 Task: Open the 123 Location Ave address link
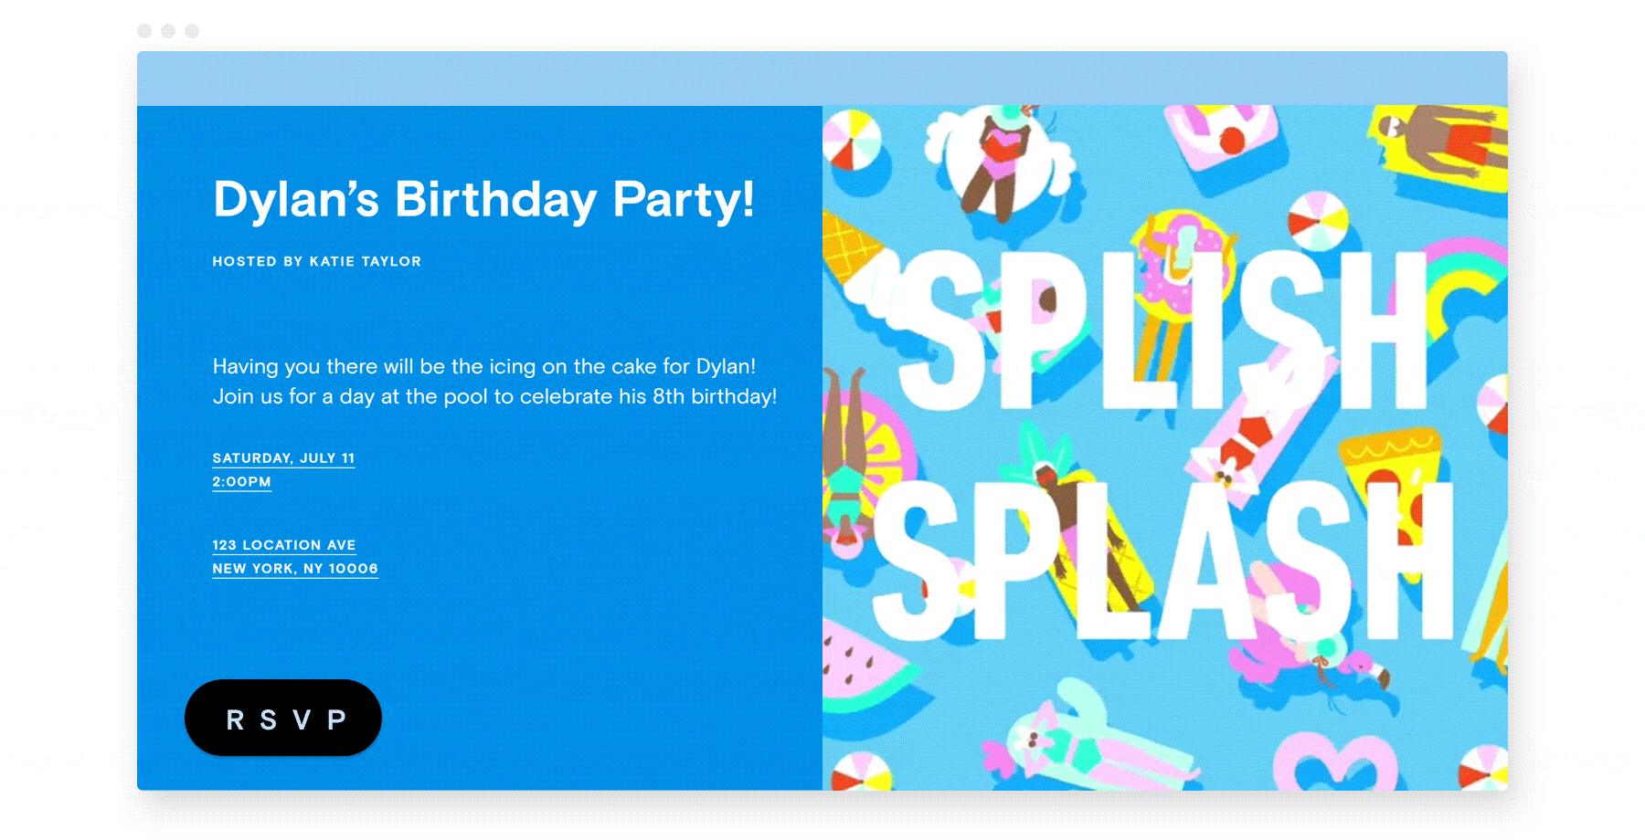click(x=284, y=545)
